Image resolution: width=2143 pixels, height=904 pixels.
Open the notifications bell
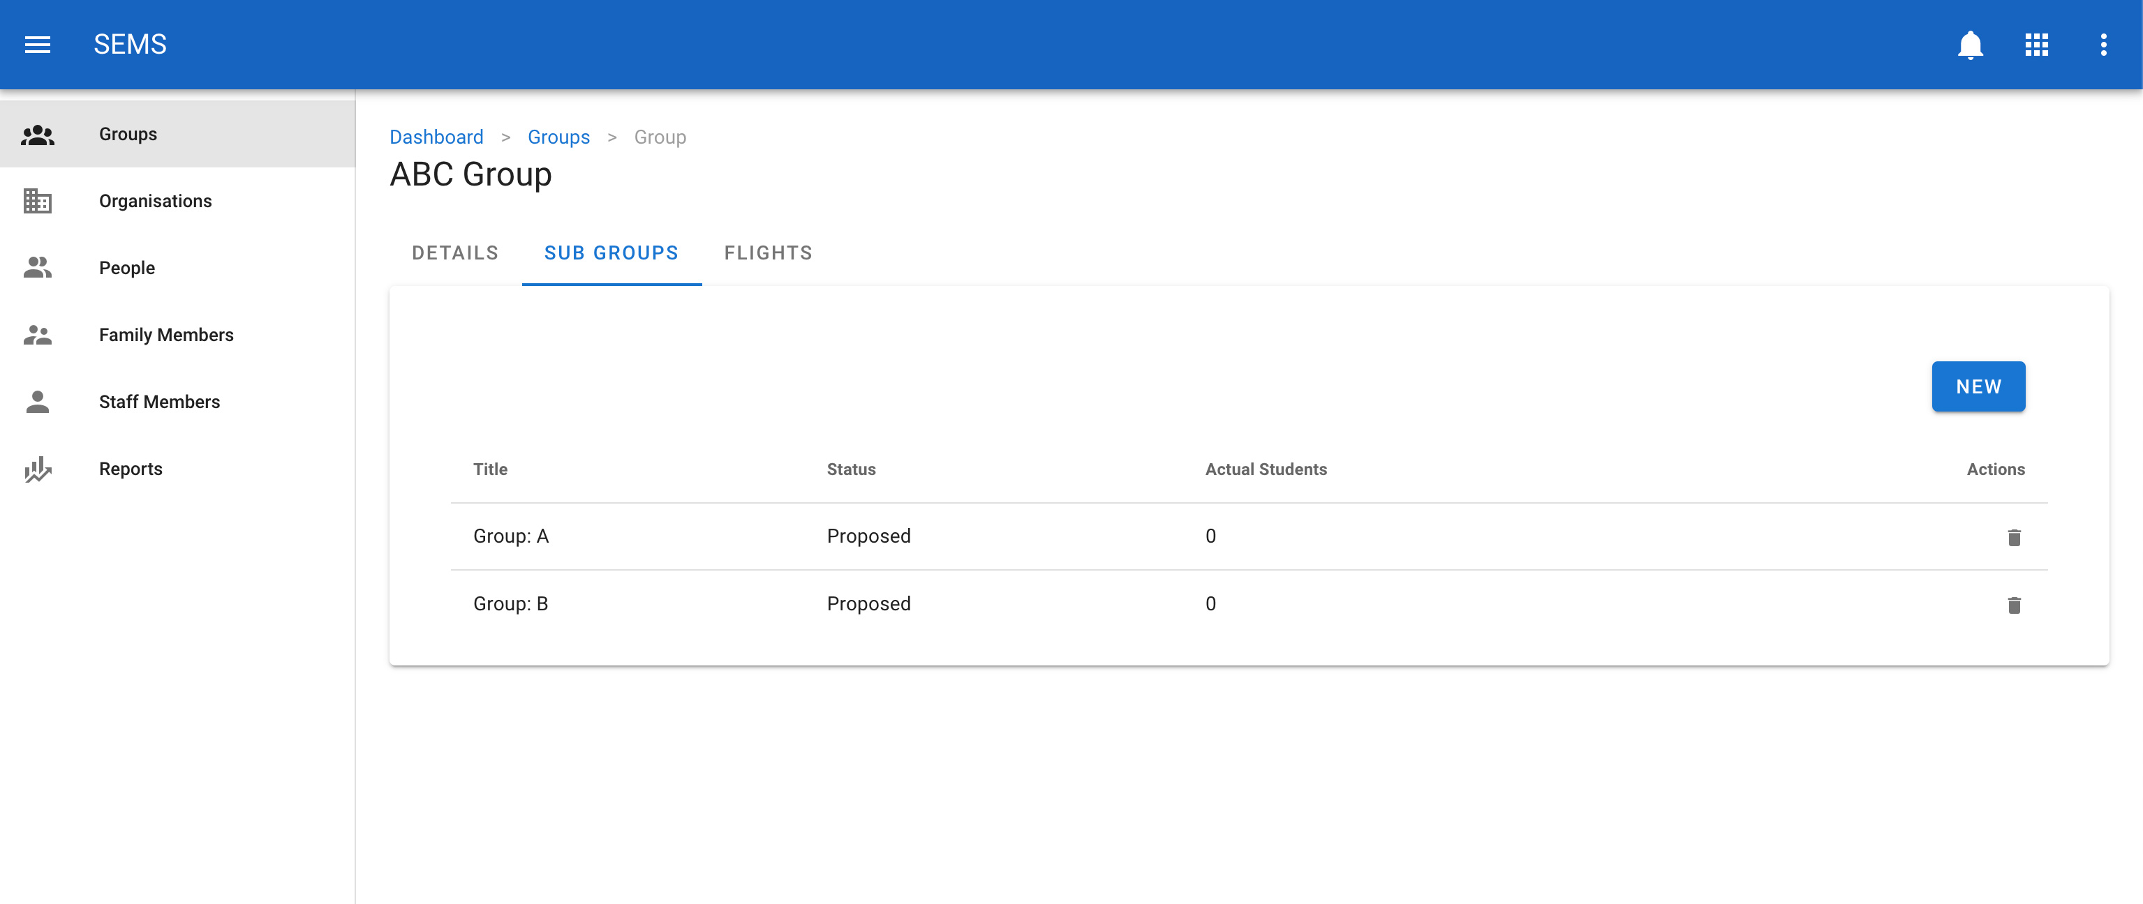pyautogui.click(x=1969, y=44)
